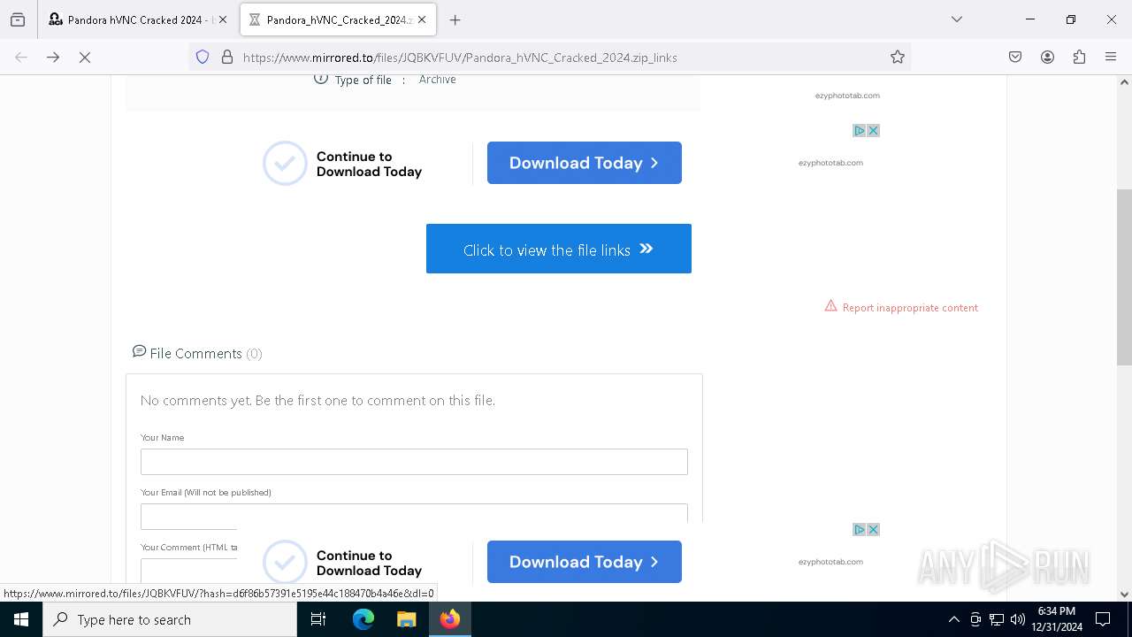The image size is (1132, 637).
Task: Click scrollbar down arrow
Action: (1124, 594)
